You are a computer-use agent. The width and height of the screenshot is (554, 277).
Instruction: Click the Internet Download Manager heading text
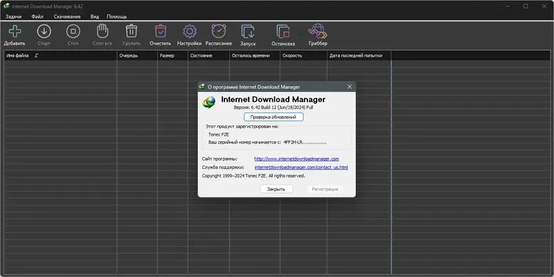point(273,99)
